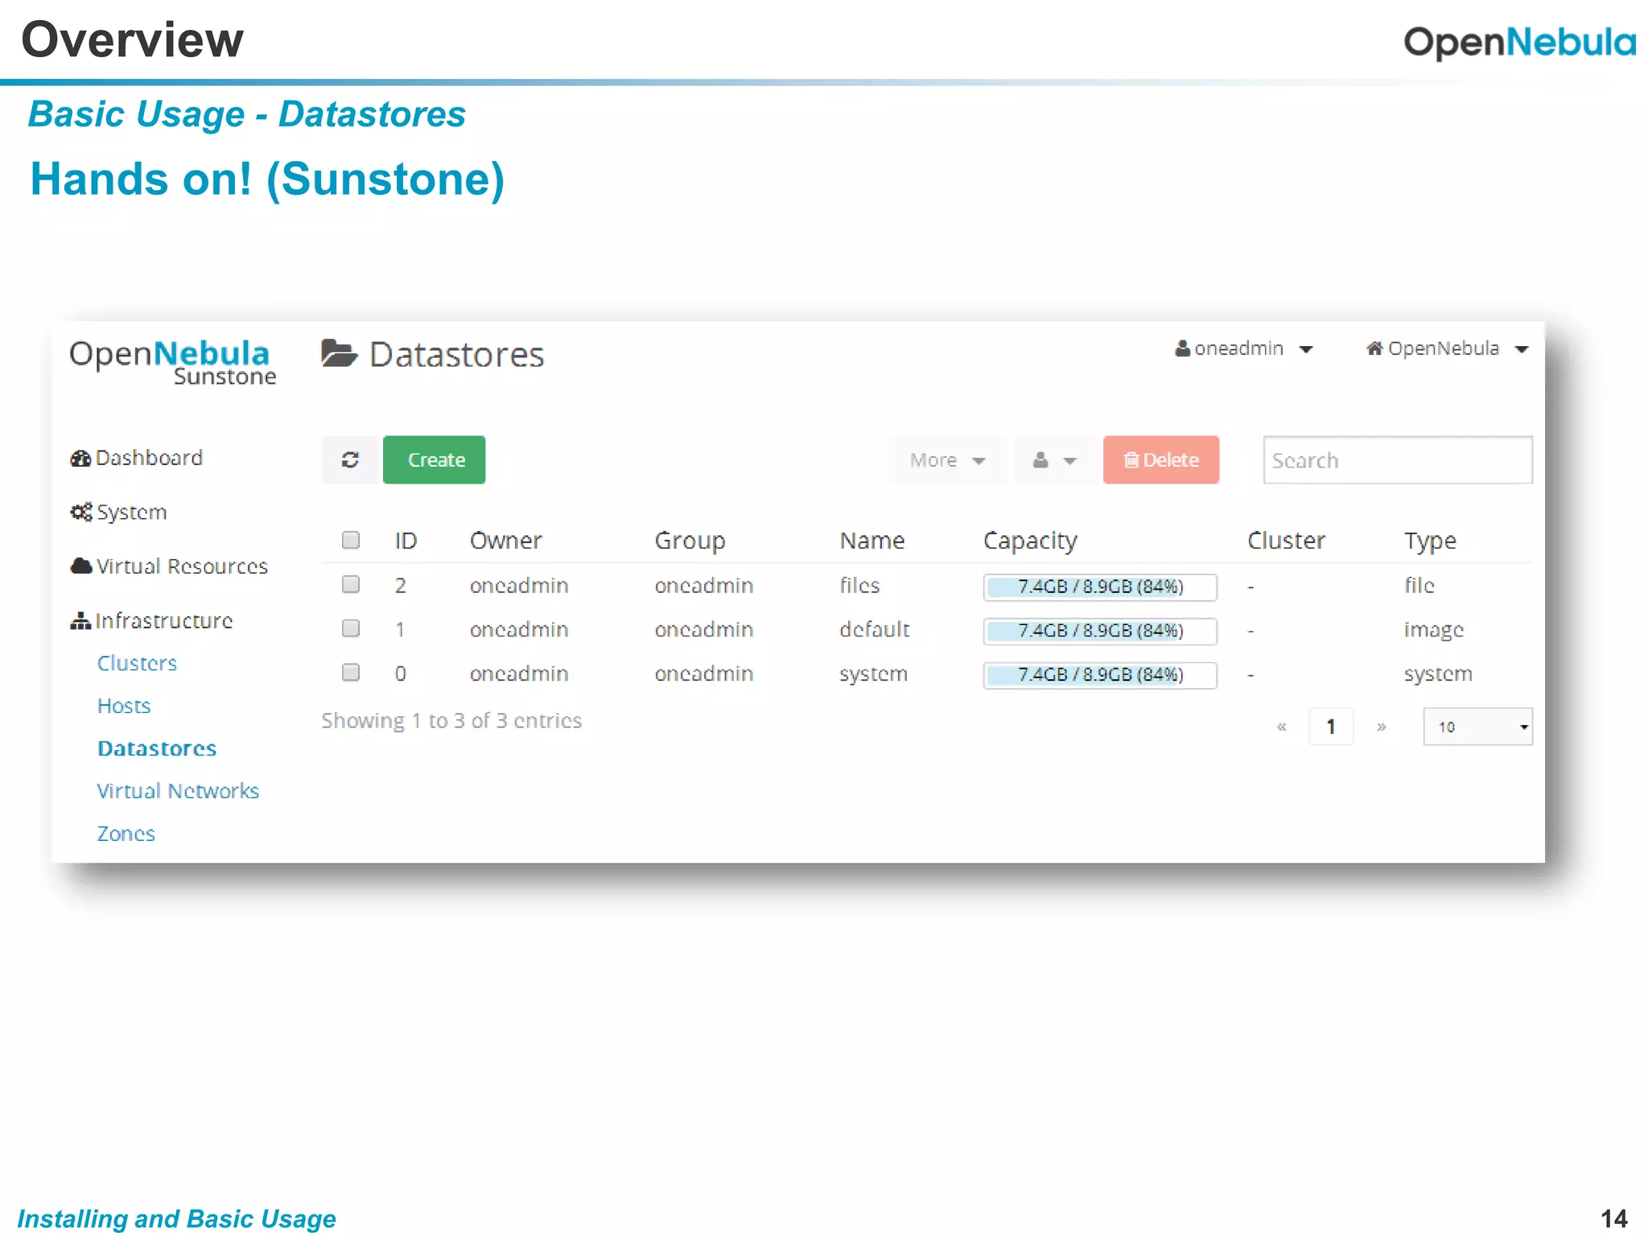Image resolution: width=1648 pixels, height=1236 pixels.
Task: Toggle the select-all checkbox in table header
Action: click(x=351, y=540)
